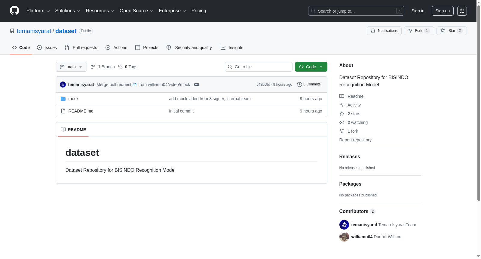Open temanisyarat avatar in latest commit row
The width and height of the screenshot is (481, 259).
click(63, 85)
